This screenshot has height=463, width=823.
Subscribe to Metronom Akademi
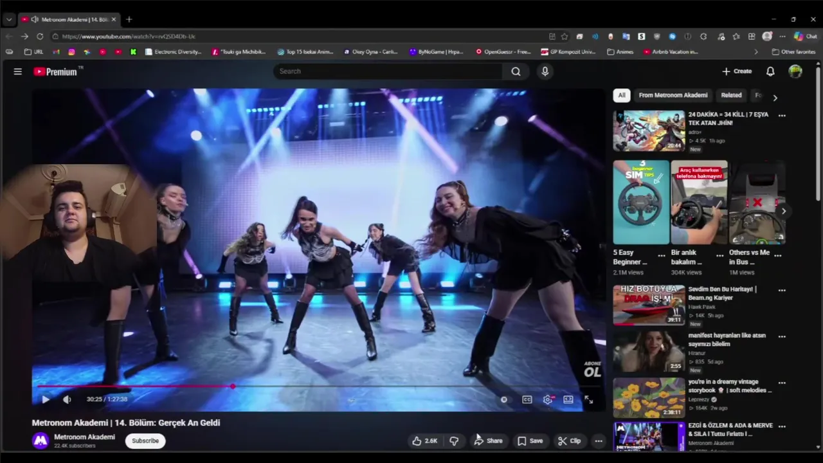click(145, 440)
